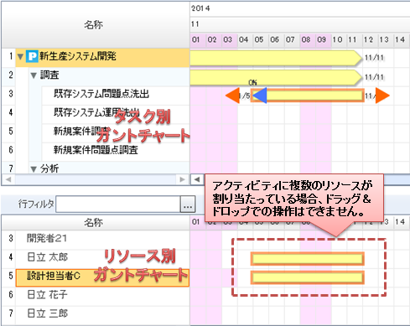The height and width of the screenshot is (326, 410).
Task: Click the left orange arrow handle on row 3
Action: coord(232,96)
